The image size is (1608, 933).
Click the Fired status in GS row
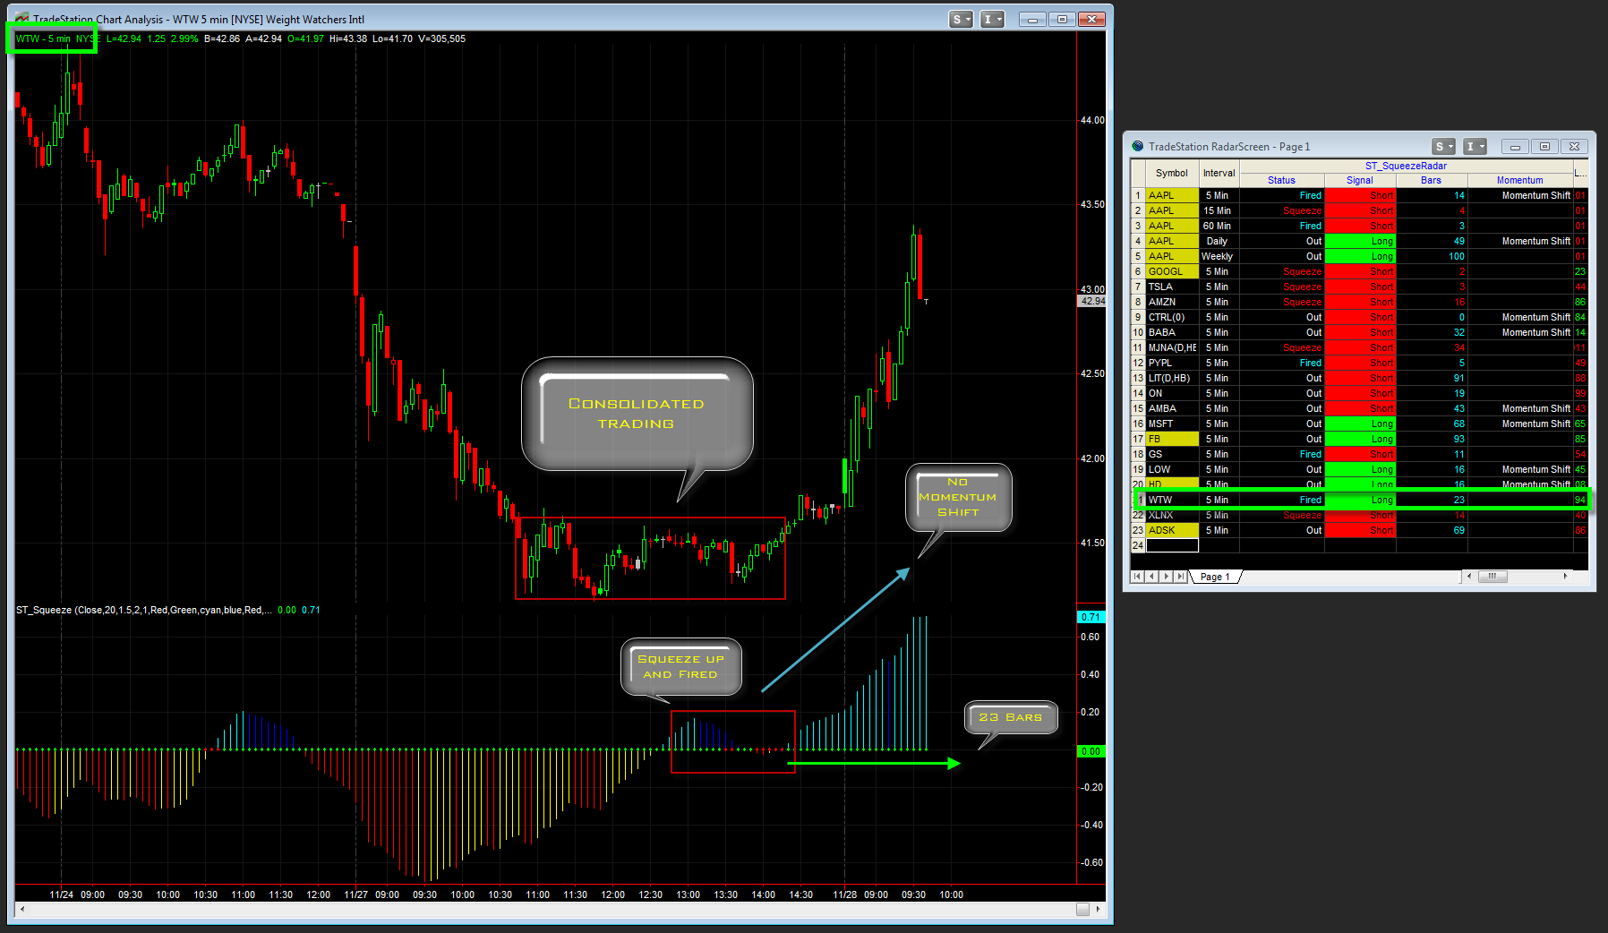1282,454
